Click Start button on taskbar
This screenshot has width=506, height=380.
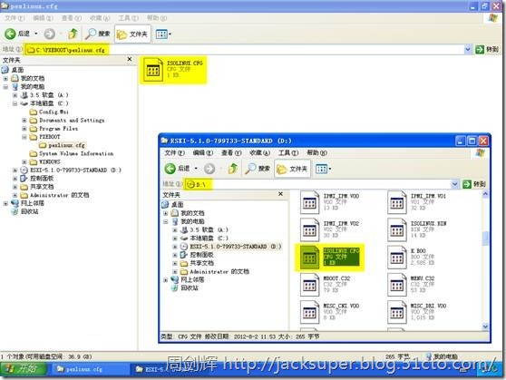23,369
